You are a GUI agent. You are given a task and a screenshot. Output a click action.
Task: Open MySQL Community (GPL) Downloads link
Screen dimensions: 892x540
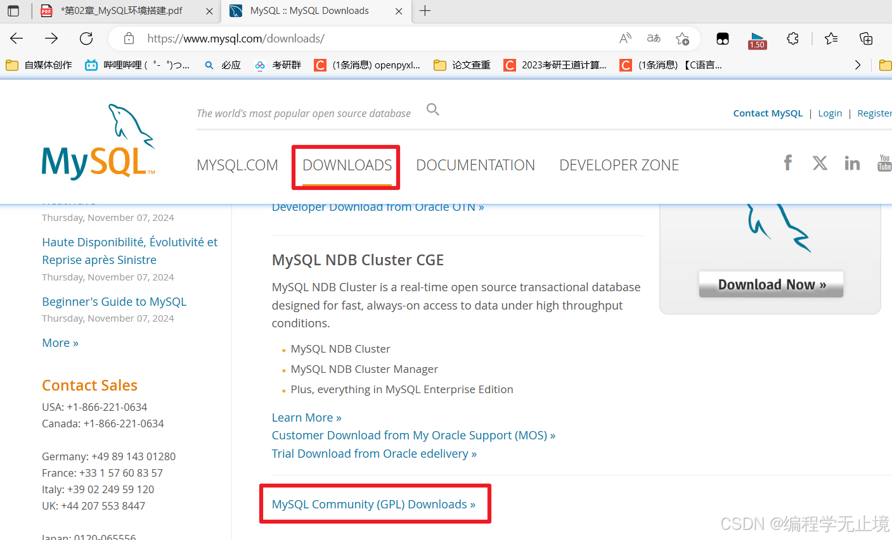[373, 504]
